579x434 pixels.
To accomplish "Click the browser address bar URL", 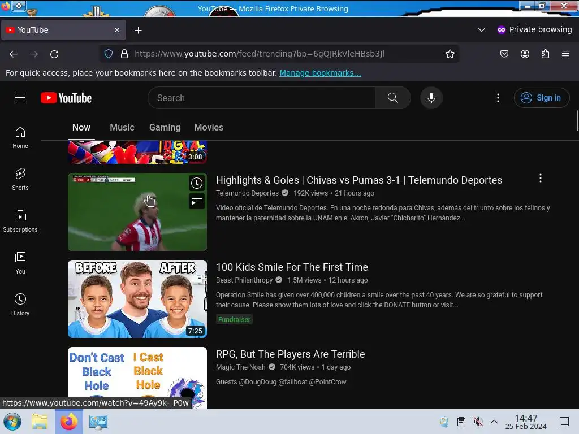I will click(259, 54).
